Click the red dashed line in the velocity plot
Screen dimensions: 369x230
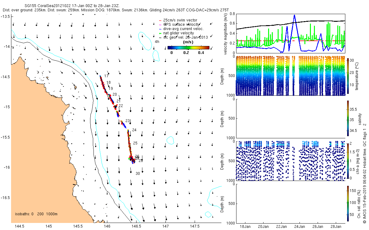(291, 40)
